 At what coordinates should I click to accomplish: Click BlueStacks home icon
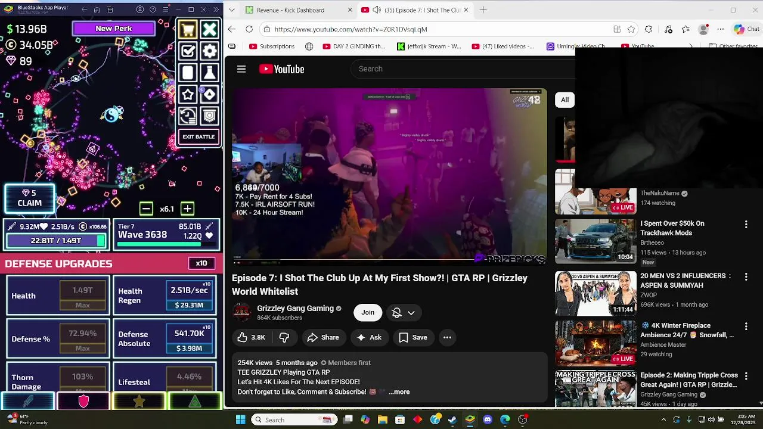click(97, 10)
